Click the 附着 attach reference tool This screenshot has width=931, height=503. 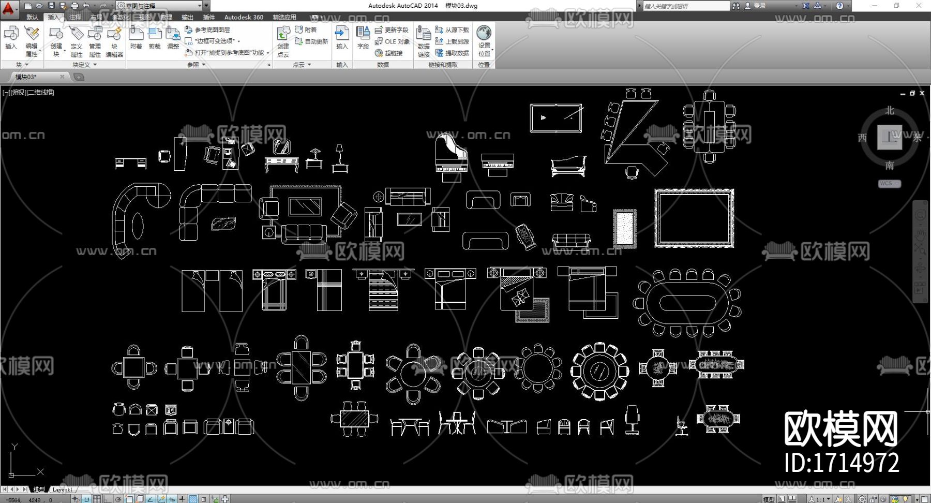(x=136, y=38)
